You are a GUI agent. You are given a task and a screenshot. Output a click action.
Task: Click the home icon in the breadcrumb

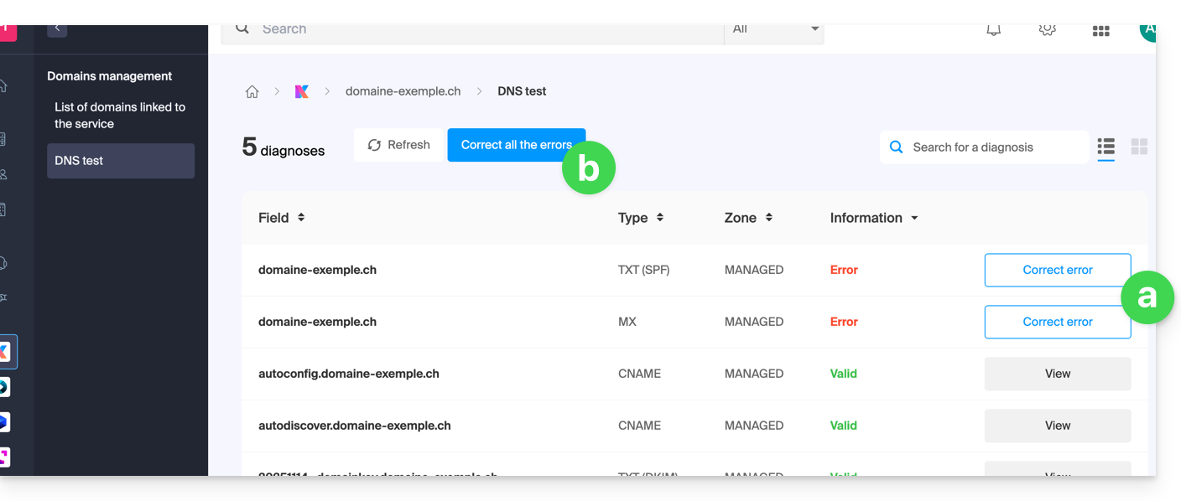point(252,92)
